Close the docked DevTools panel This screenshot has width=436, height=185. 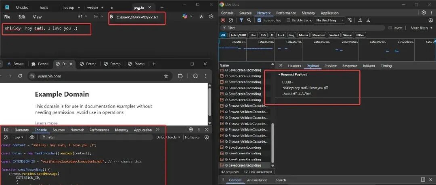(207, 130)
